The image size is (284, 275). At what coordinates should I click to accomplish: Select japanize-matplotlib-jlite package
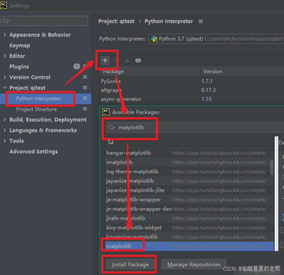tap(189, 190)
